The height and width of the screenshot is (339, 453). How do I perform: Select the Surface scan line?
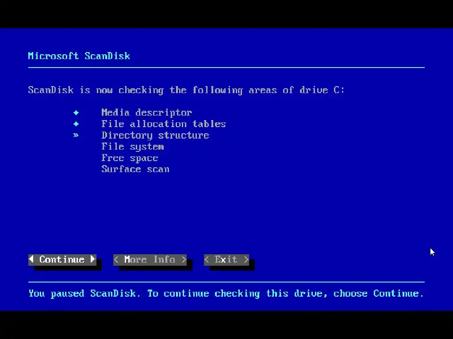135,169
